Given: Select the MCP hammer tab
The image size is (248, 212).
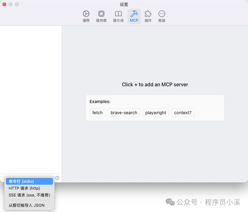Looking at the screenshot, I should point(134,16).
